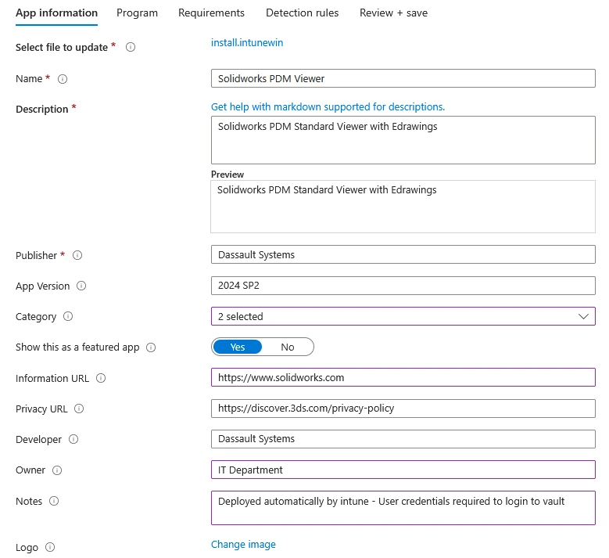Open the Review + save tab
The image size is (609, 558).
pos(393,13)
